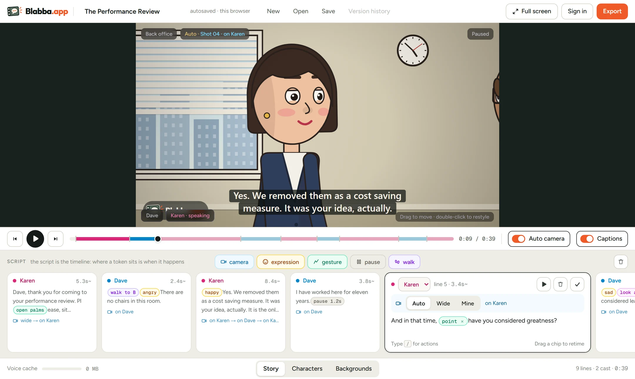Click the timeline playhead knob
635x379 pixels.
158,239
